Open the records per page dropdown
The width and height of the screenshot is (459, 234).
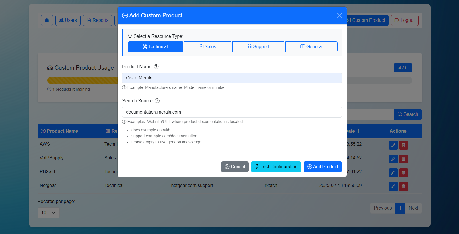48,213
